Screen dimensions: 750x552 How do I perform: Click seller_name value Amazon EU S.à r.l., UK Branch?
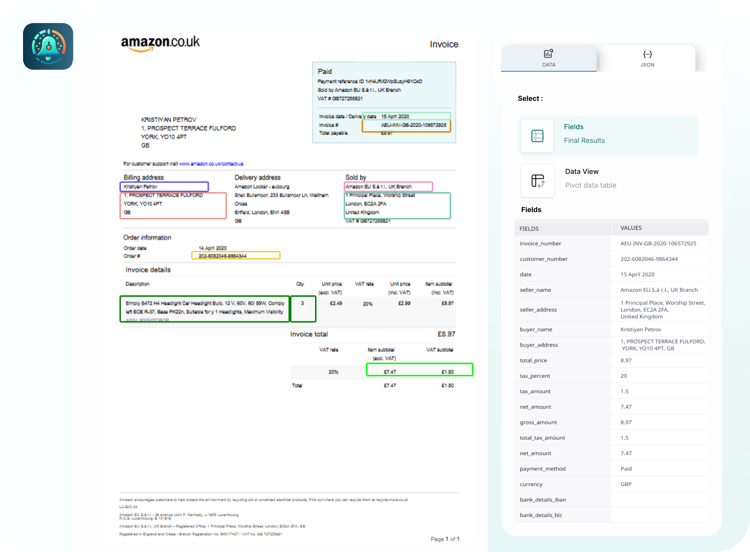click(x=659, y=290)
